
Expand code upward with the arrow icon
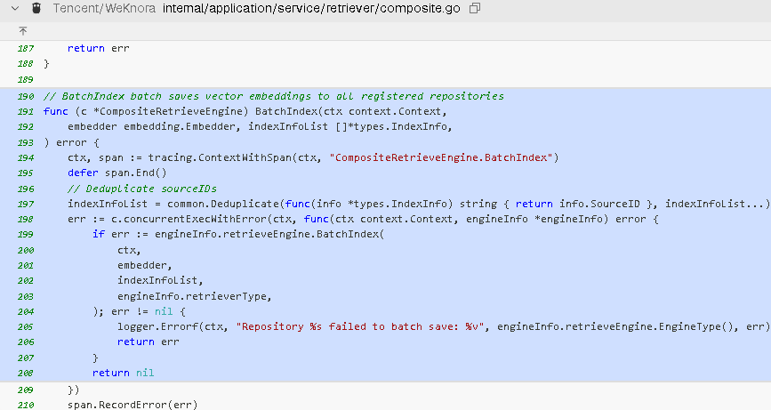point(23,30)
